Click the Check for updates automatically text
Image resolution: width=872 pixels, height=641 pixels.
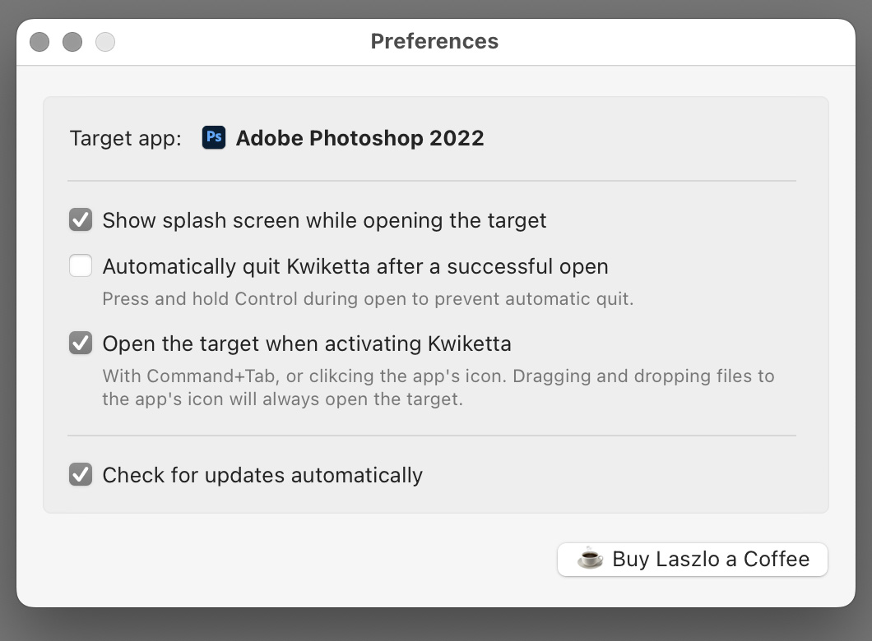[x=262, y=475]
